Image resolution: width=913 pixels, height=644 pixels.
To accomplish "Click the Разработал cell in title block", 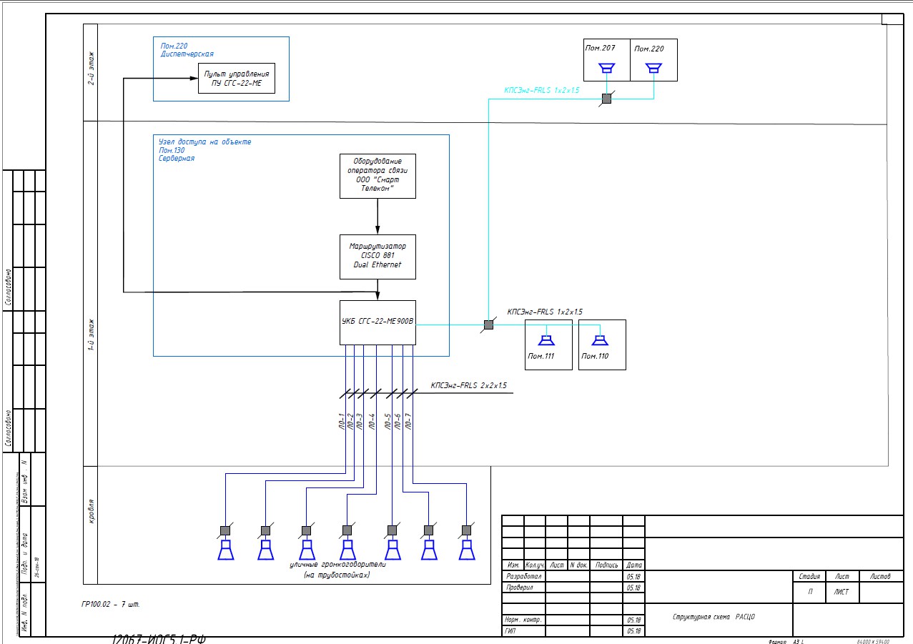I will coord(524,575).
